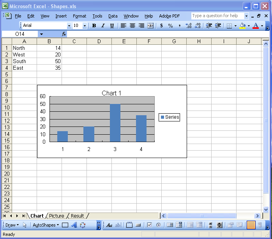Open Fill Color dropdown arrow
This screenshot has height=239, width=272.
coord(249,26)
